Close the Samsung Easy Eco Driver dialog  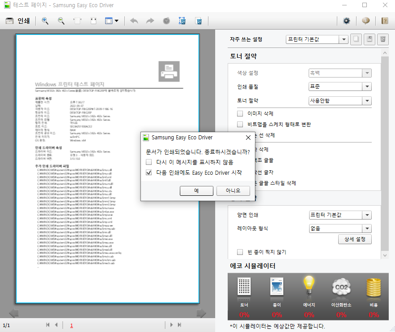[x=248, y=138]
